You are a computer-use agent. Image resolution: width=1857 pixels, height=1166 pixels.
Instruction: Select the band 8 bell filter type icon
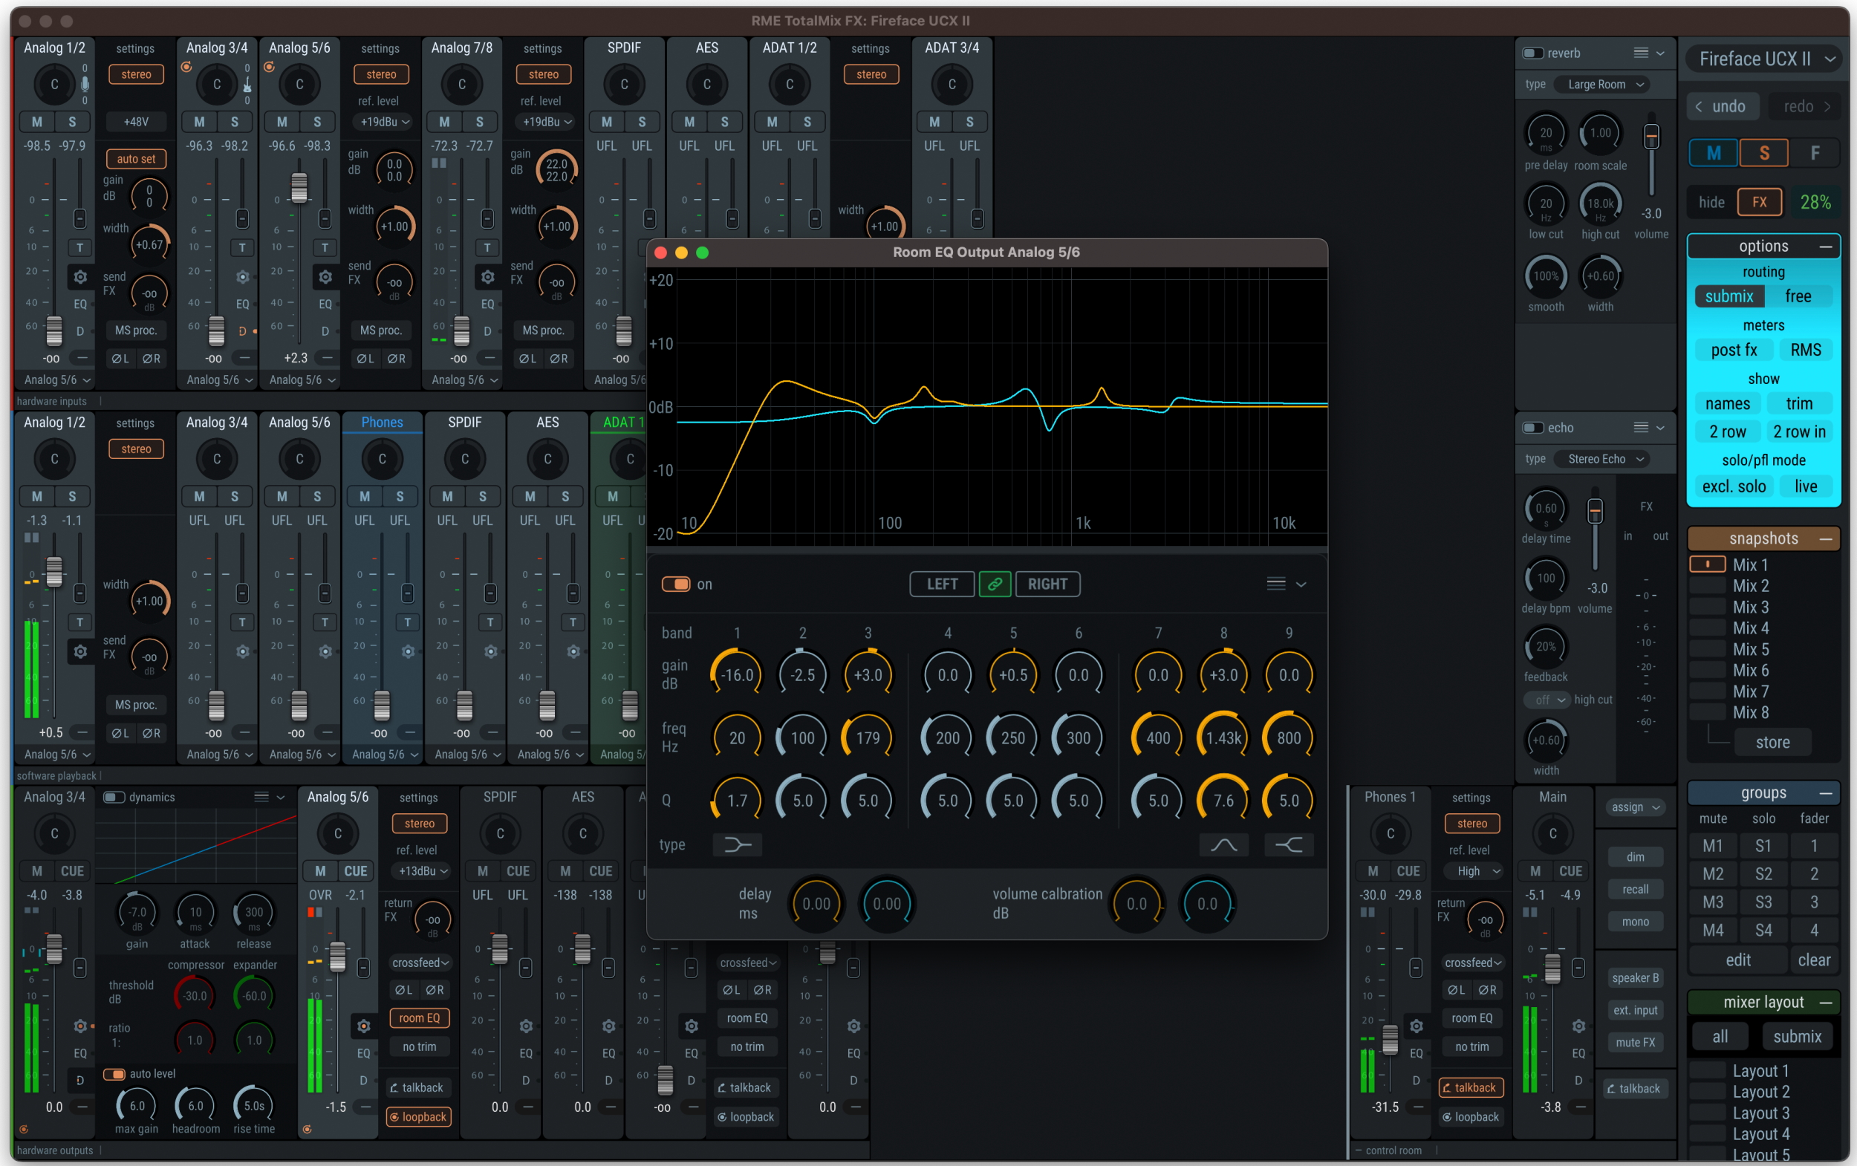(1223, 844)
